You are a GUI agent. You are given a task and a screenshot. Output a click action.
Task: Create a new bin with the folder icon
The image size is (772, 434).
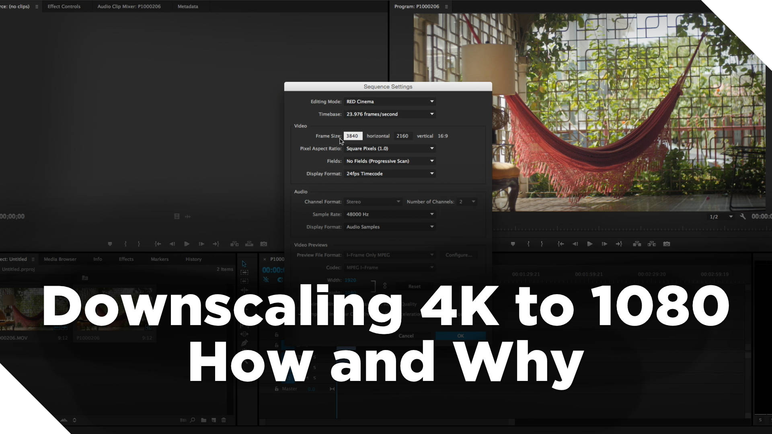pos(203,420)
